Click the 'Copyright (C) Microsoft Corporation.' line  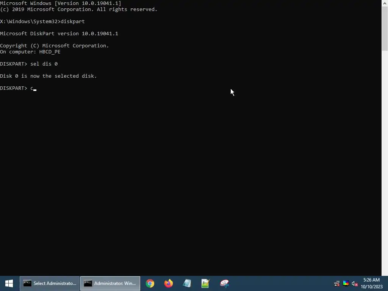tap(55, 45)
